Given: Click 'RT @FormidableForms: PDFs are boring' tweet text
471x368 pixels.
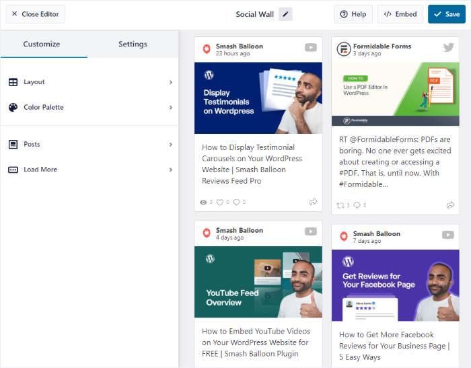Looking at the screenshot, I should pyautogui.click(x=395, y=162).
